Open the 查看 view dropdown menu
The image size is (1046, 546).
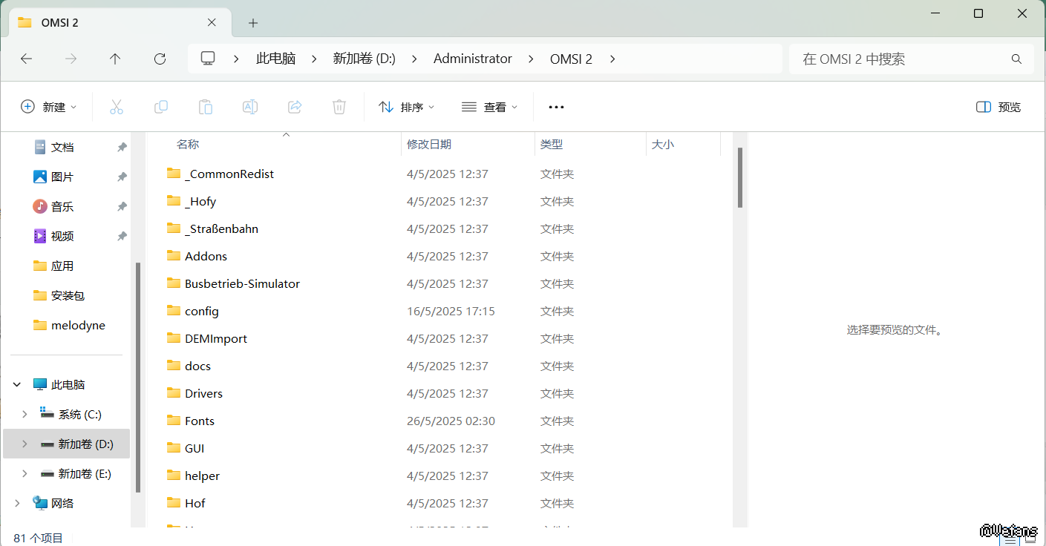click(x=490, y=107)
